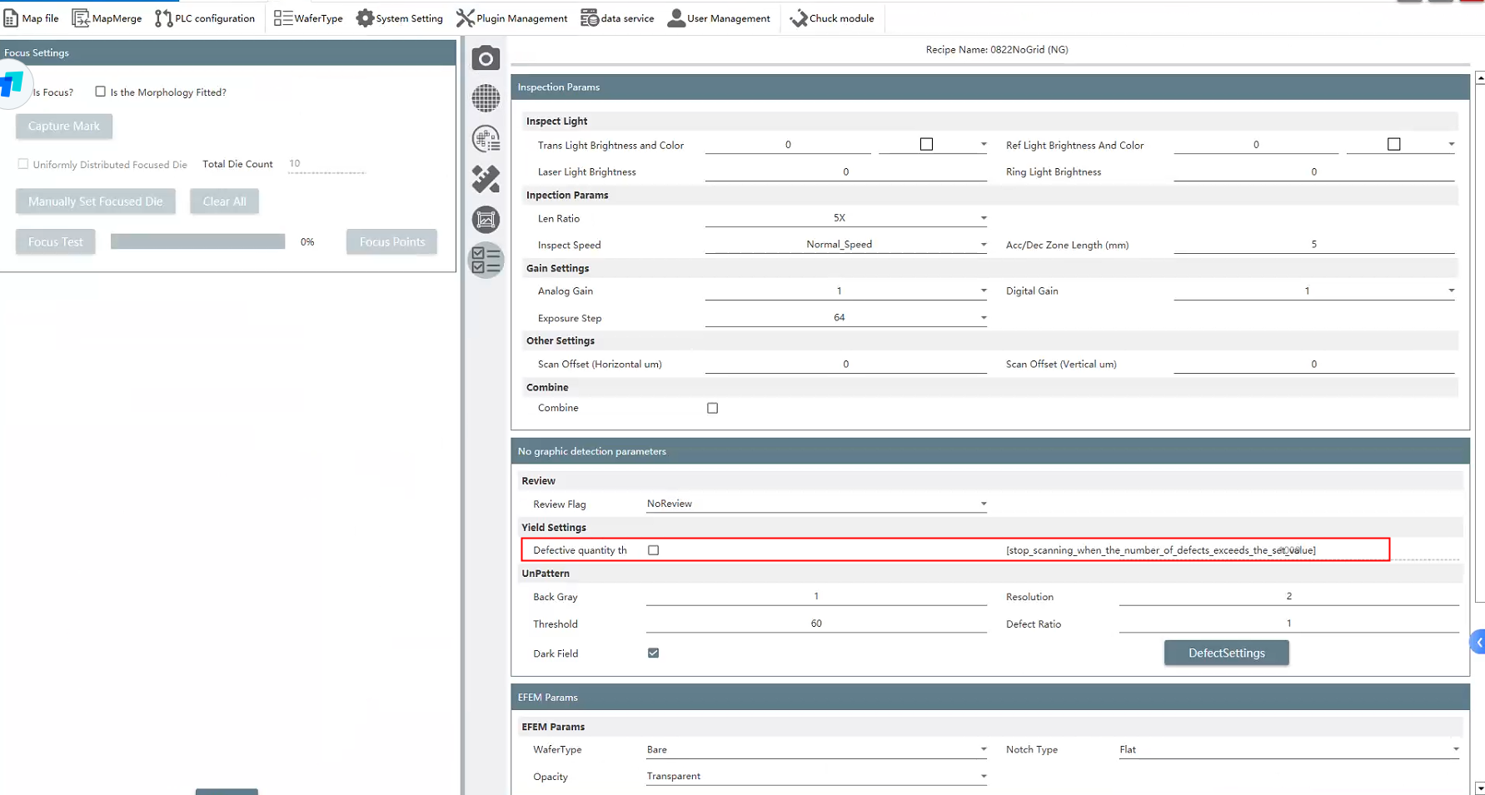Click the DefectSettings button
The image size is (1485, 795).
tap(1226, 653)
